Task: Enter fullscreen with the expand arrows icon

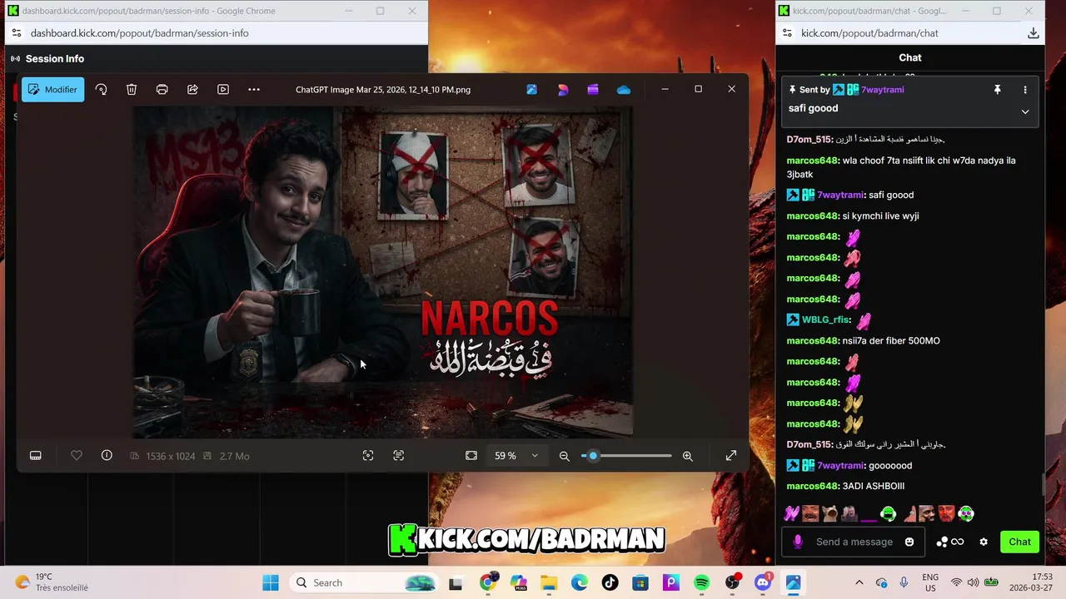Action: (731, 456)
